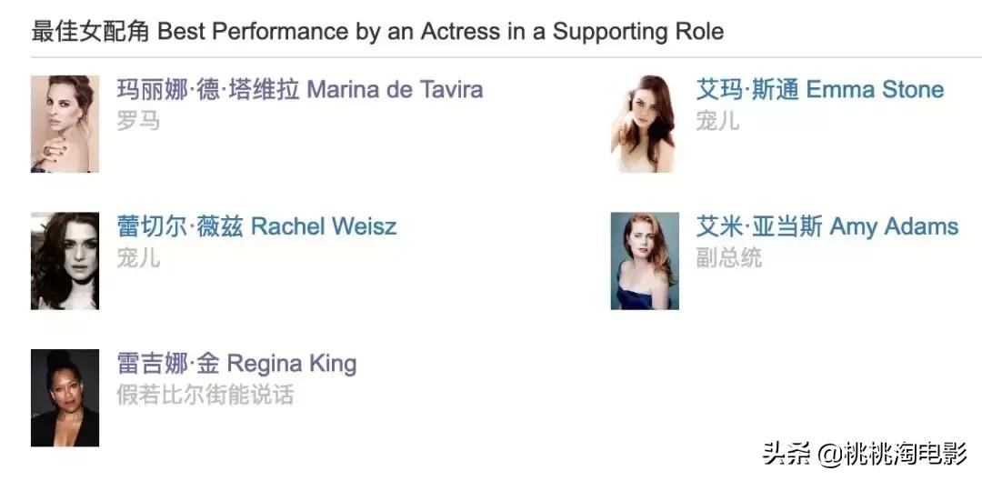982x481 pixels.
Task: Click film title 宠儿 under Emma Stone
Action: (x=717, y=121)
